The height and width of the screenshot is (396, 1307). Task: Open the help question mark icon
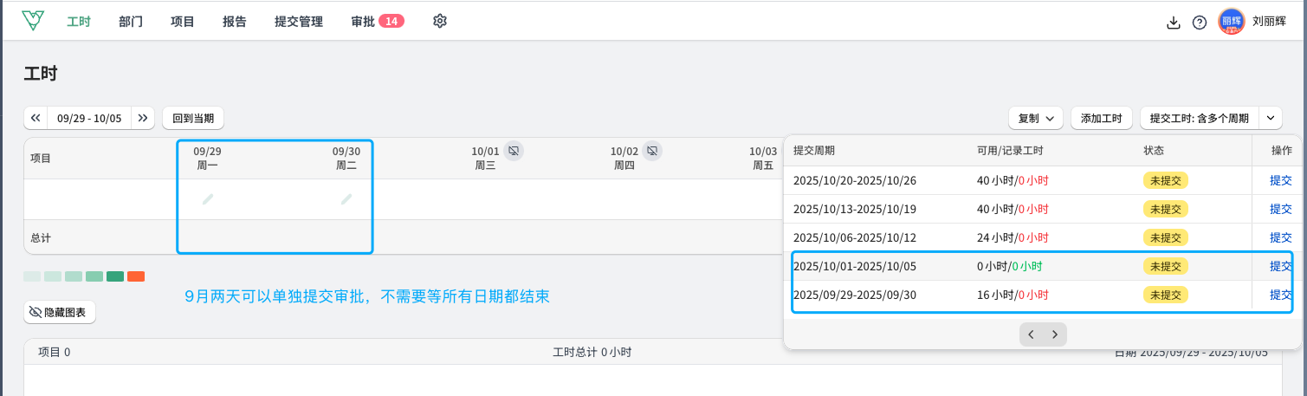coord(1200,23)
